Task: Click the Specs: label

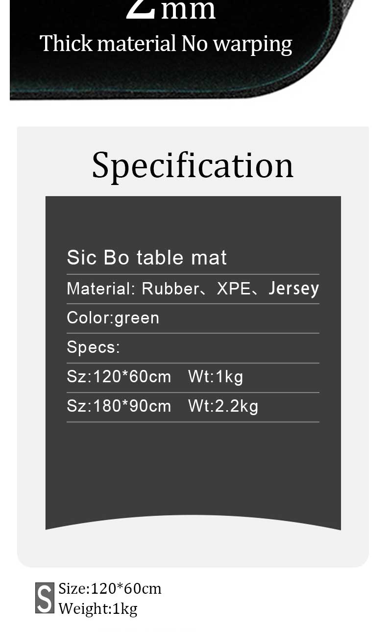Action: (93, 347)
